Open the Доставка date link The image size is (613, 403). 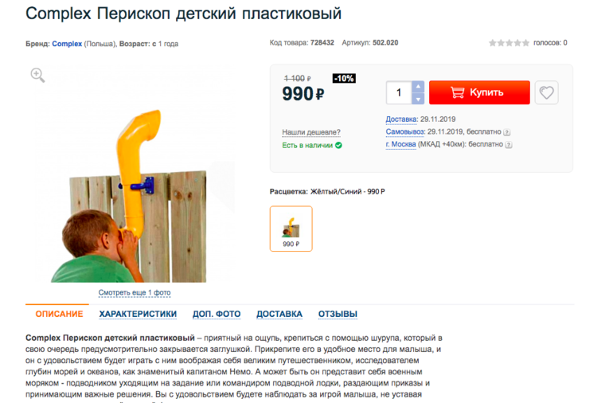[x=401, y=119]
